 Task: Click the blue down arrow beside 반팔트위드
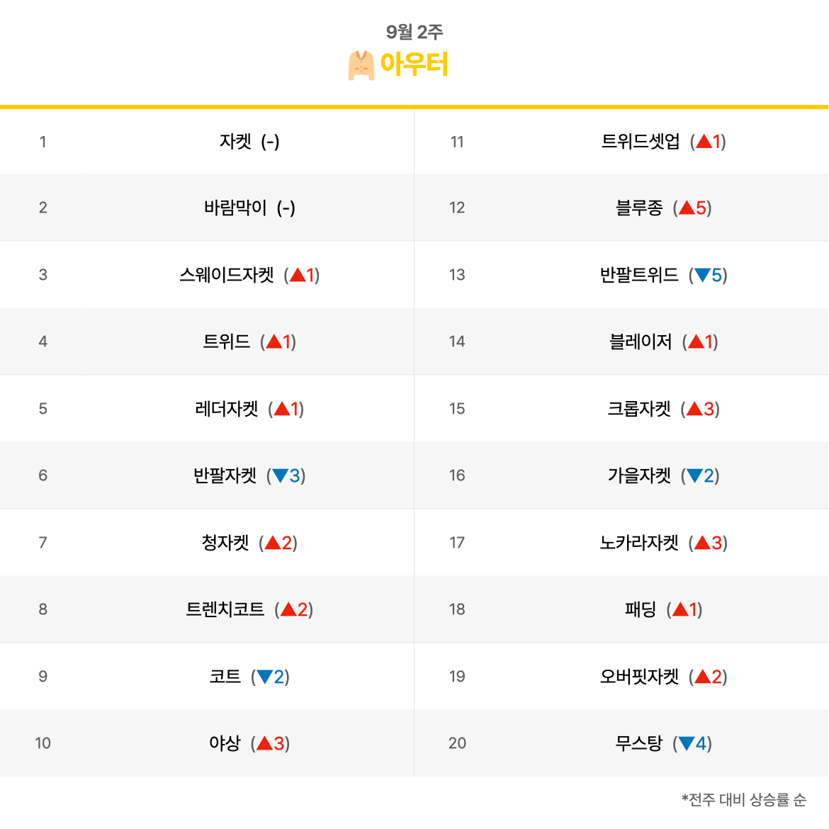point(703,275)
